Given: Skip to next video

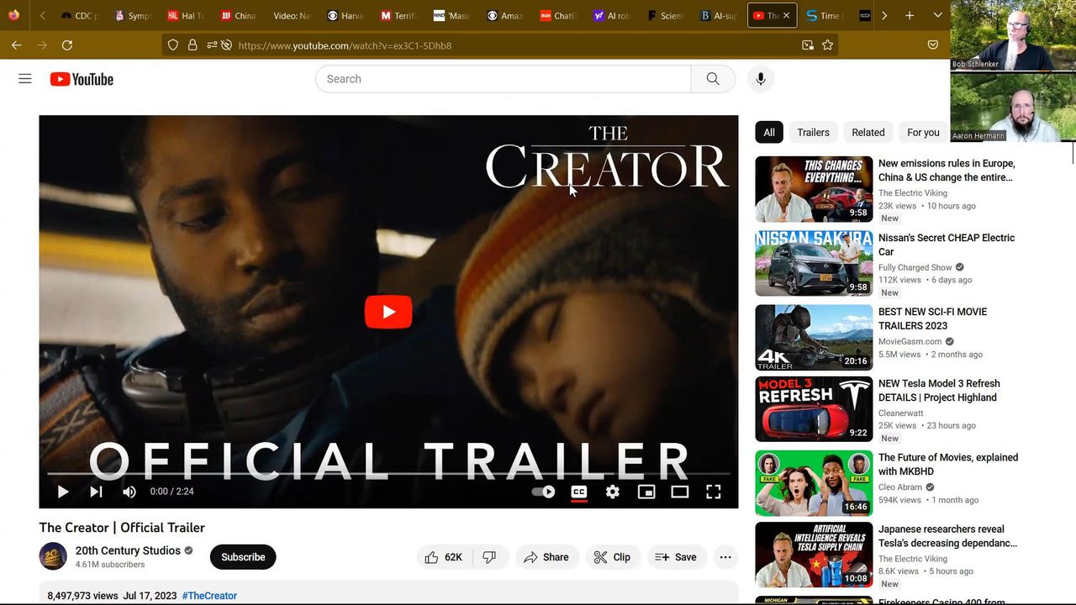Looking at the screenshot, I should point(96,492).
